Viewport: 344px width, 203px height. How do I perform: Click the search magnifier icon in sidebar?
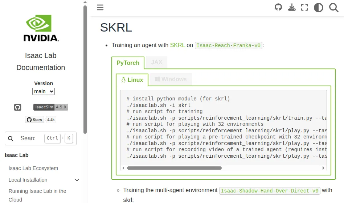point(11,138)
